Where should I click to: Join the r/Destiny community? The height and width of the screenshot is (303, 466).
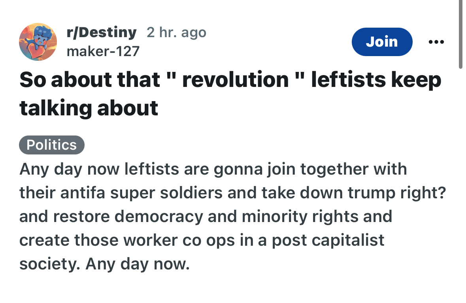coord(382,42)
